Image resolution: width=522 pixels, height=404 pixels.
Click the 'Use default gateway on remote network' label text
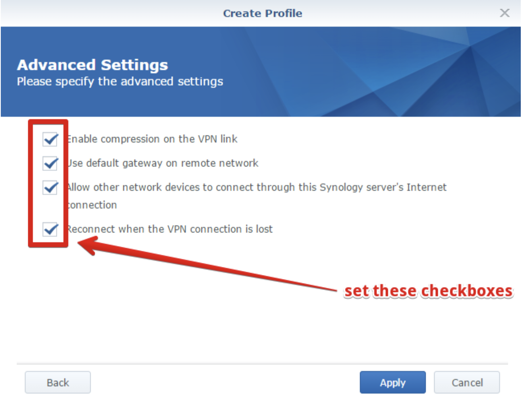[163, 163]
